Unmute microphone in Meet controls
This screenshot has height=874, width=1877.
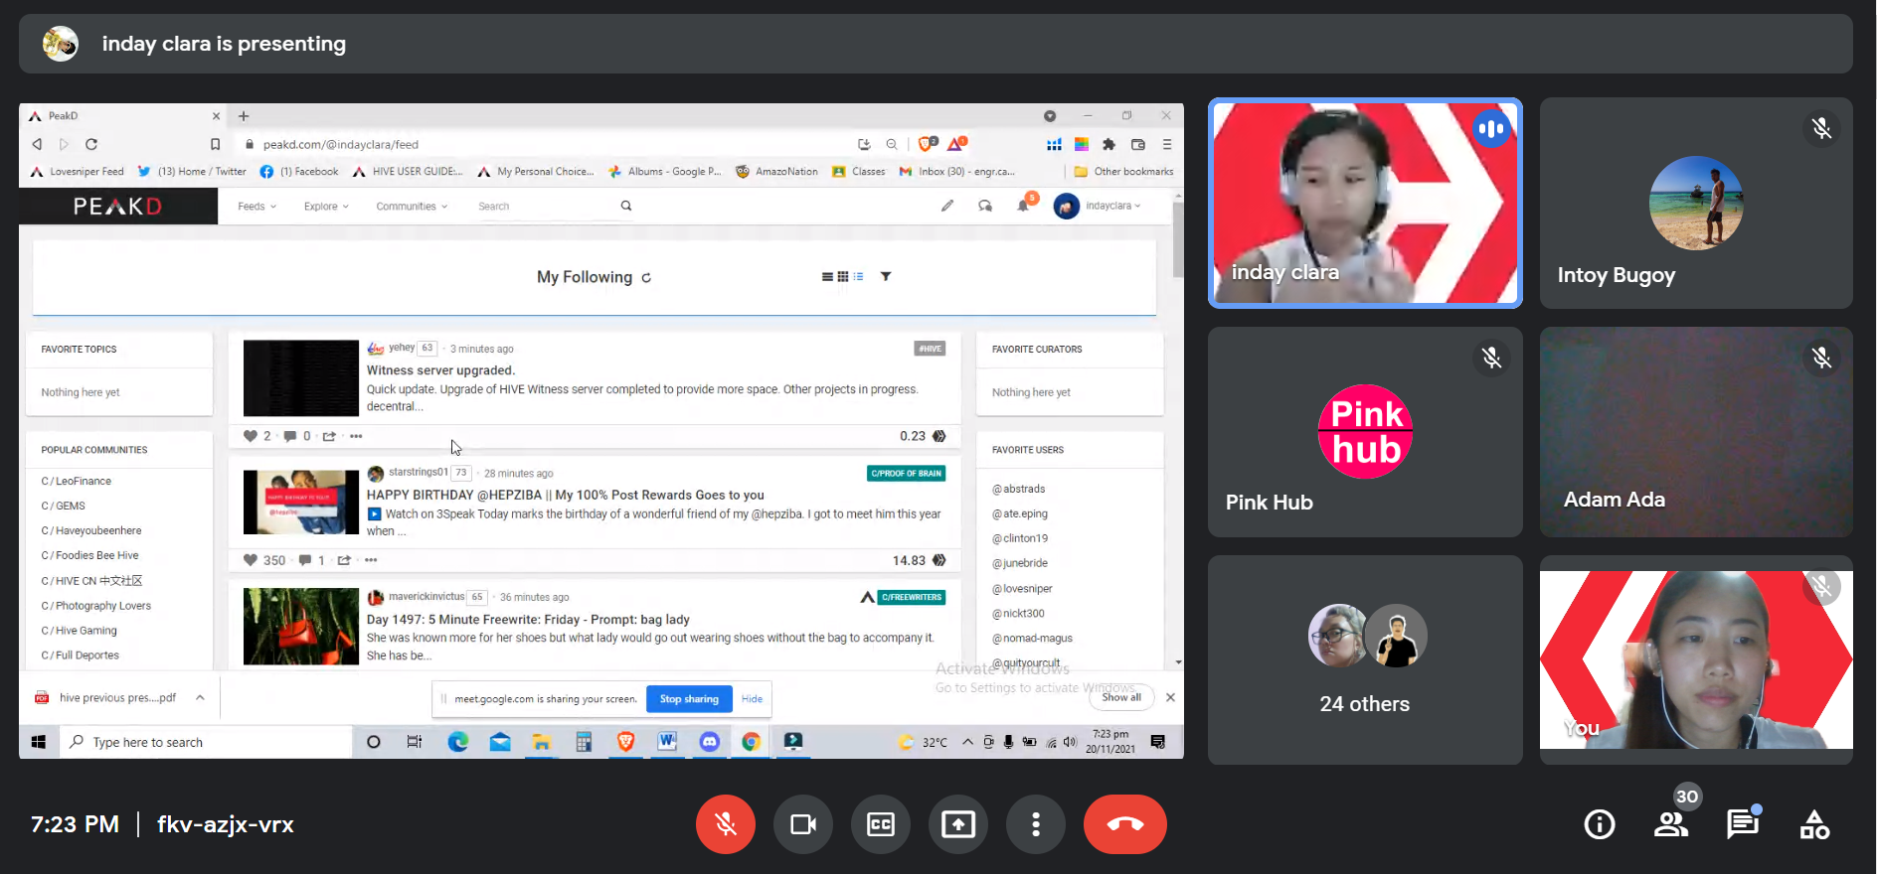pos(726,824)
